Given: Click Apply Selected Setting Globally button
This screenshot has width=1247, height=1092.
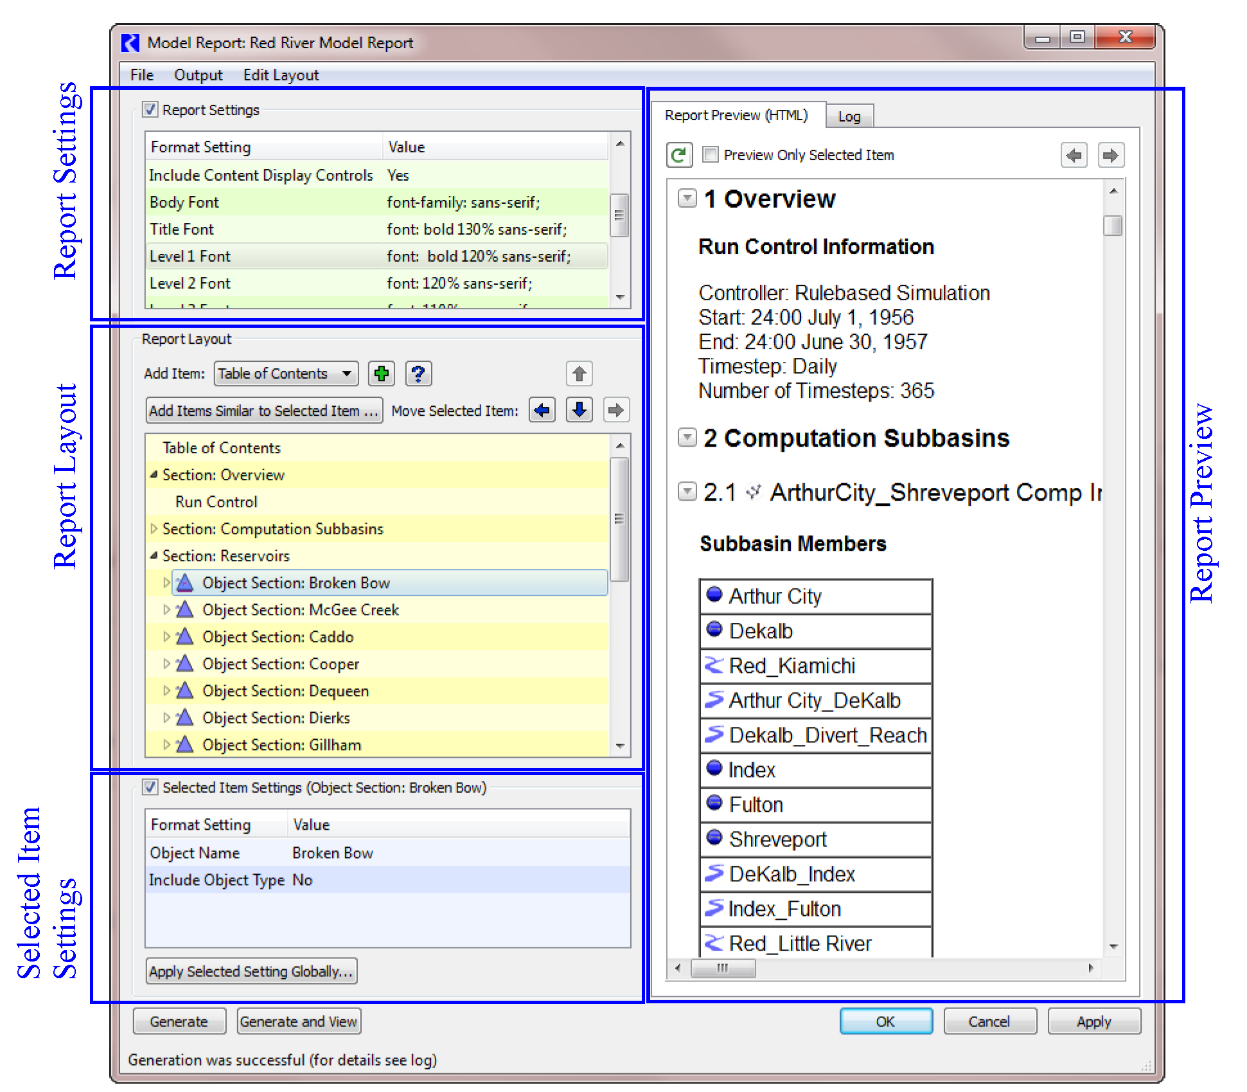Looking at the screenshot, I should tap(251, 971).
